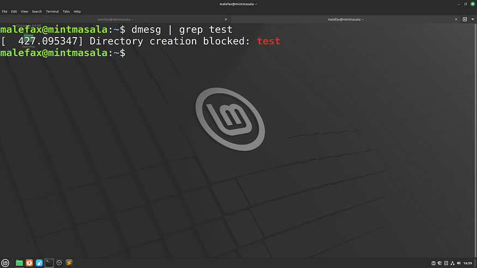Open the blue browser panel launcher

39,263
